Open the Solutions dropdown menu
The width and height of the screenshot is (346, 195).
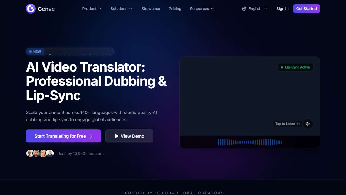(121, 9)
